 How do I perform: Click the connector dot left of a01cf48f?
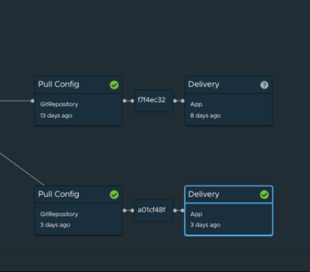(132, 210)
